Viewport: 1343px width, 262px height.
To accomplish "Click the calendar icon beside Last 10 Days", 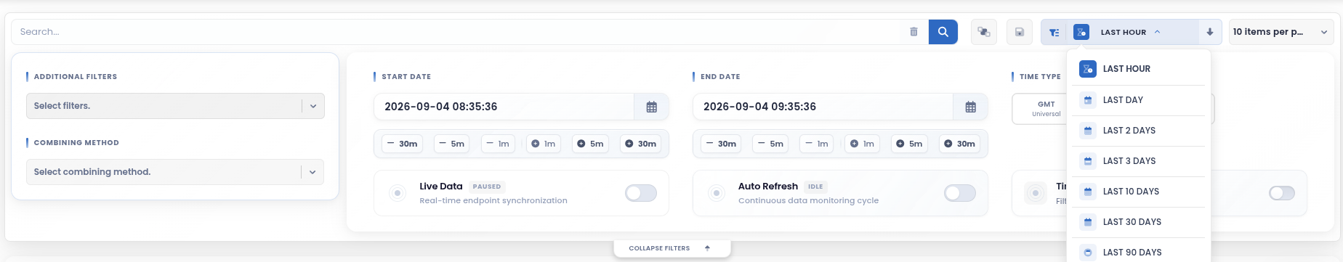I will click(1088, 192).
